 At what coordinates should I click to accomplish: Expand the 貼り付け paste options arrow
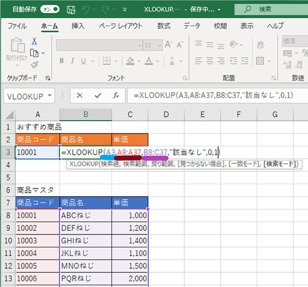pos(17,65)
